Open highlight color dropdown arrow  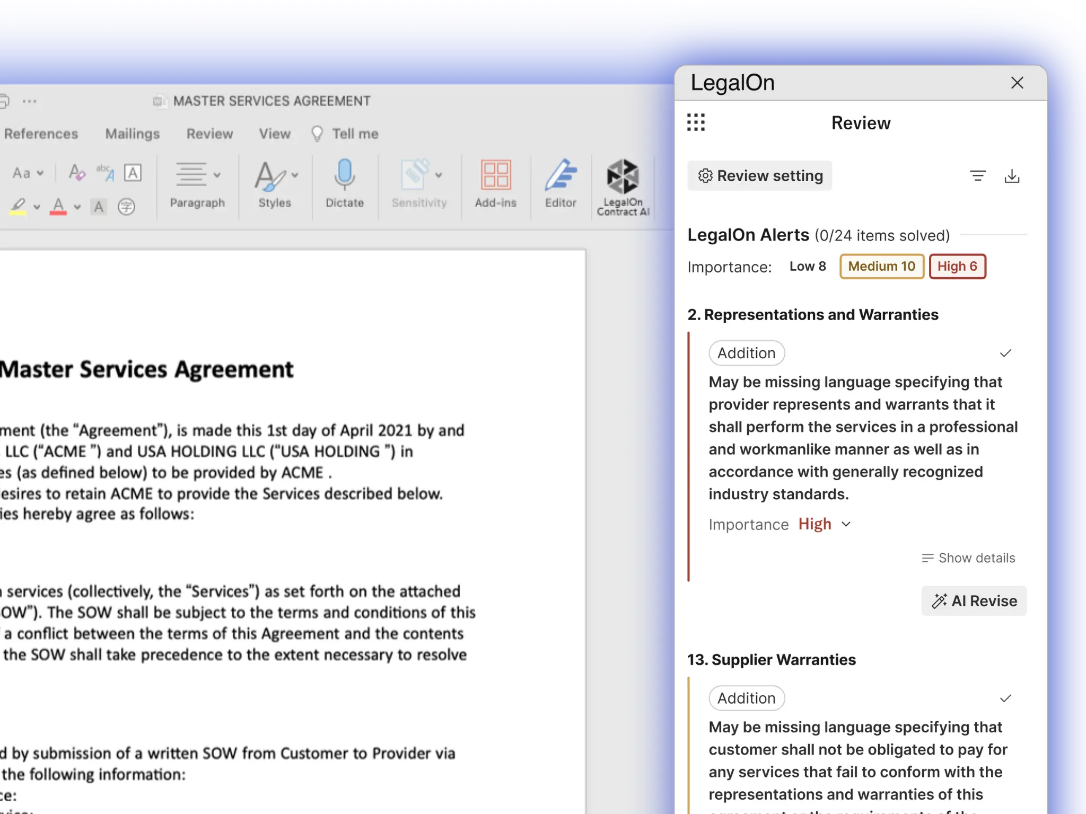(x=37, y=207)
